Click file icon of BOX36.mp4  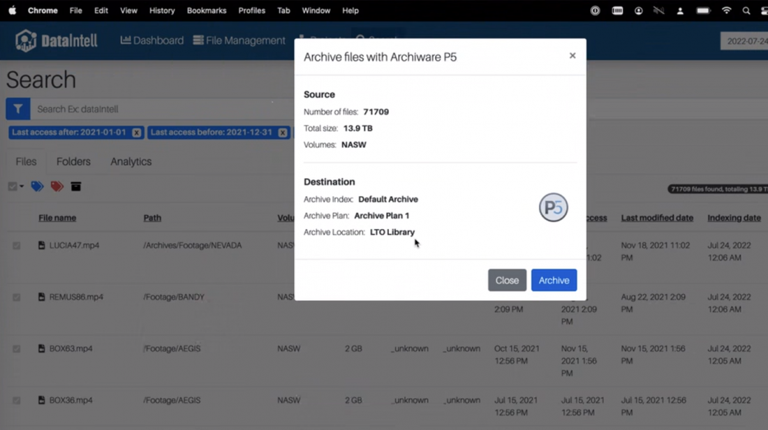click(x=42, y=400)
